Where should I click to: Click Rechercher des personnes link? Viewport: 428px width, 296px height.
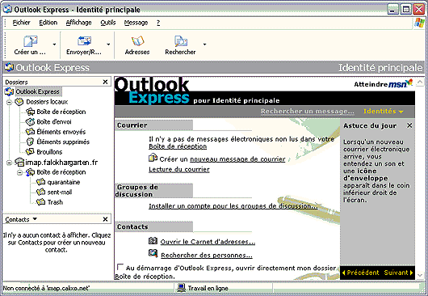click(207, 256)
